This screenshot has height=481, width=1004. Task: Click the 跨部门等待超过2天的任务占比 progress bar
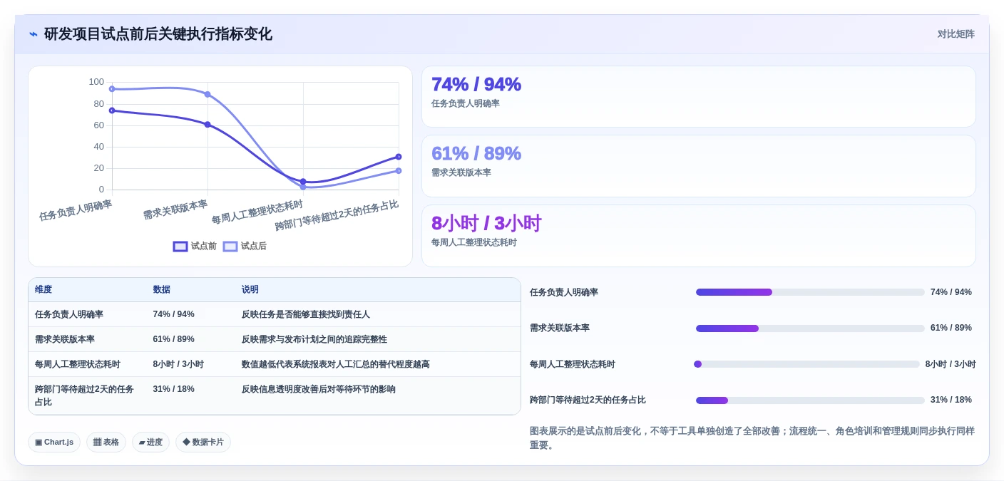pos(810,400)
